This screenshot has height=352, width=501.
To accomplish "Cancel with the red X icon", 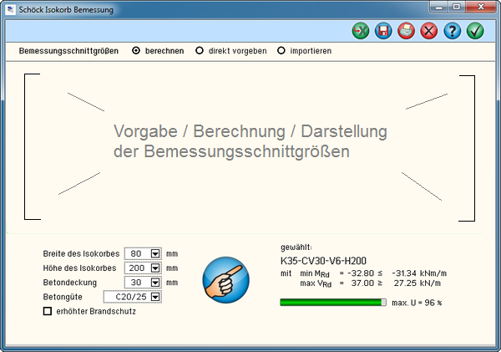I will [x=429, y=32].
